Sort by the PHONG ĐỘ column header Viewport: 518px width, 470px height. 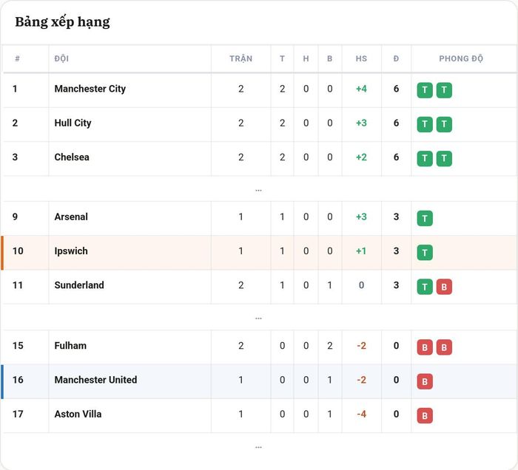pos(461,58)
